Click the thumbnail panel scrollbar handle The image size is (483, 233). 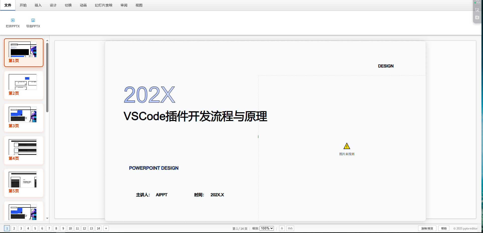(47, 77)
